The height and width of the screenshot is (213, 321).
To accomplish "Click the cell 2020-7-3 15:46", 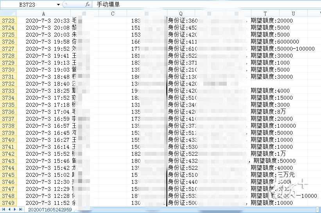I will point(44,161).
